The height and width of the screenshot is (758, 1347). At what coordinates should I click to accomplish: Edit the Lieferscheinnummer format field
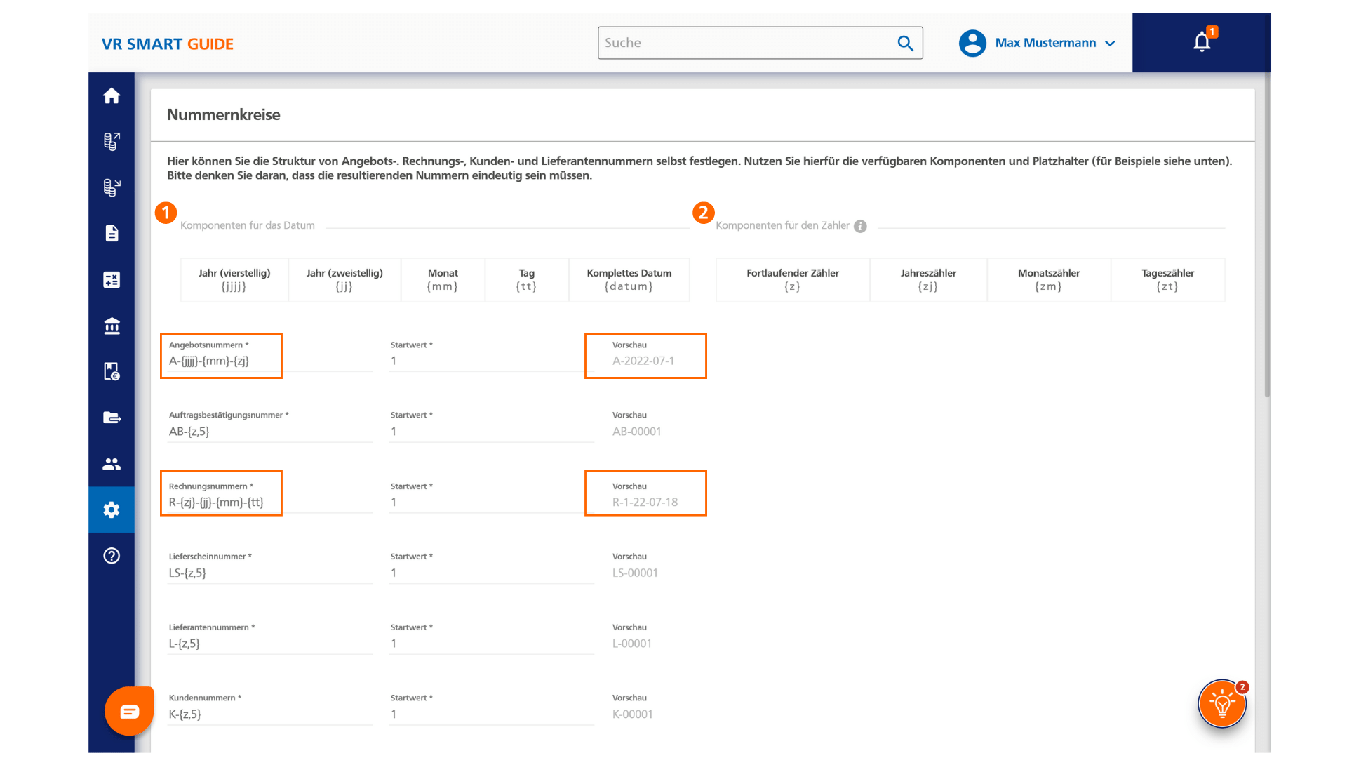(270, 573)
